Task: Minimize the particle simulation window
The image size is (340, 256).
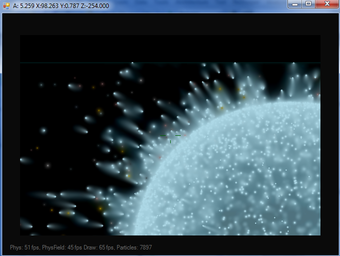Action: tap(294, 4)
